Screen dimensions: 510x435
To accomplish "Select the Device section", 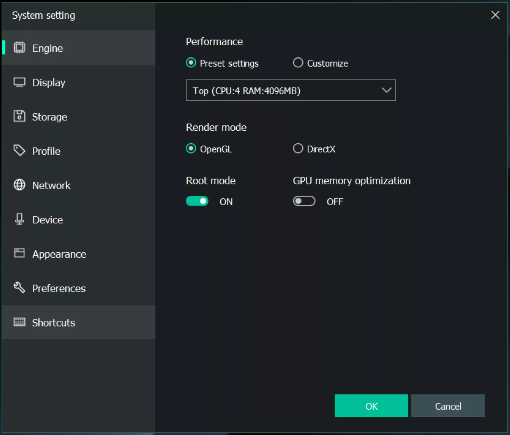I will tap(79, 219).
